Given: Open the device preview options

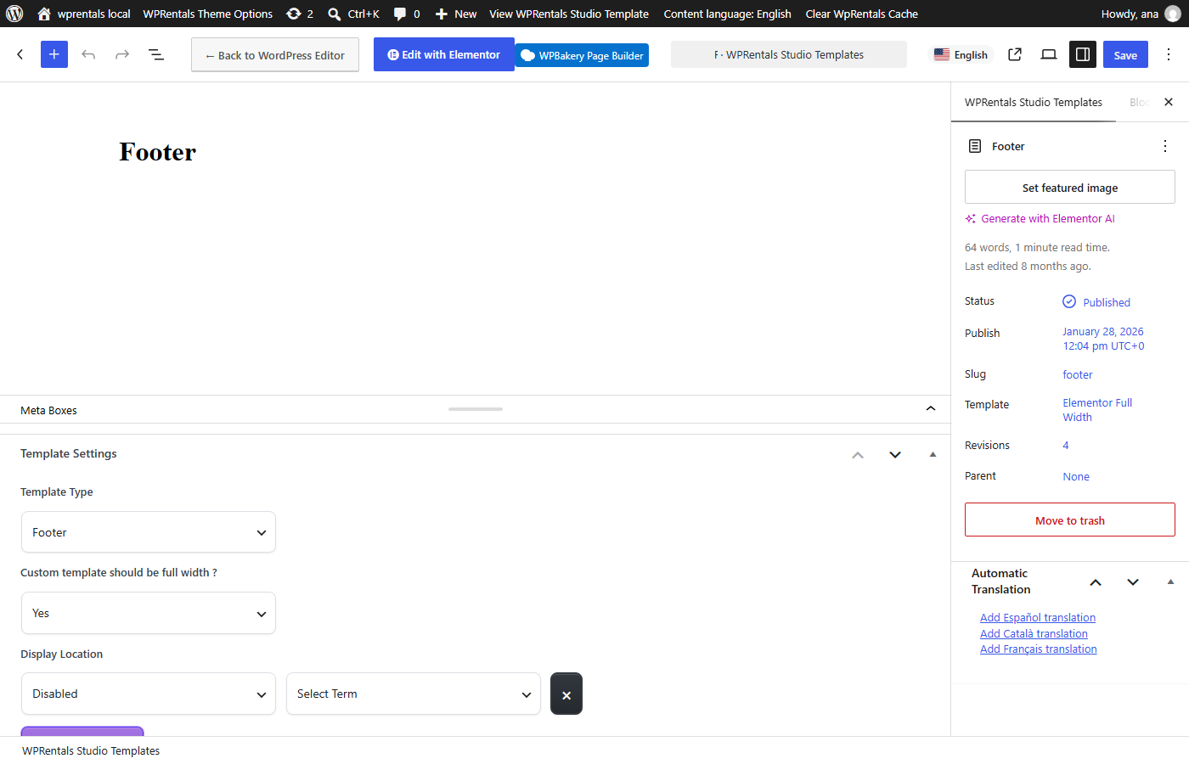Looking at the screenshot, I should (x=1049, y=54).
